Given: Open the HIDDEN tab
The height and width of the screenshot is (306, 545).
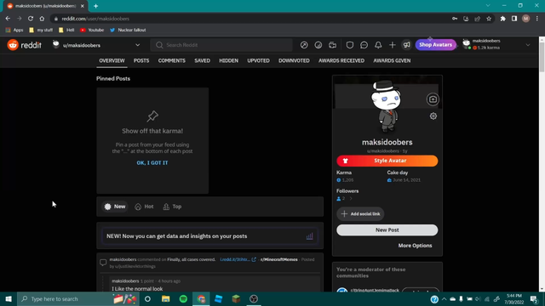Looking at the screenshot, I should (x=229, y=60).
